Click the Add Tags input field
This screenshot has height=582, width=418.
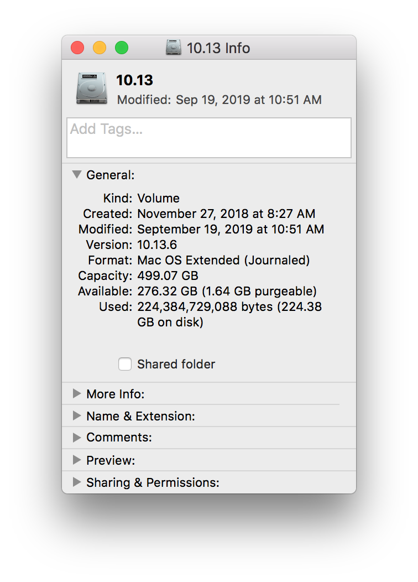[209, 138]
